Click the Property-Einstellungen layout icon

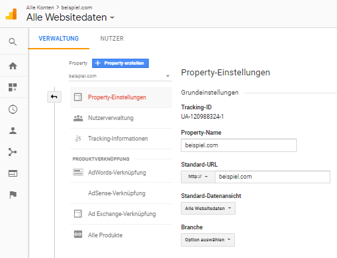tap(78, 97)
